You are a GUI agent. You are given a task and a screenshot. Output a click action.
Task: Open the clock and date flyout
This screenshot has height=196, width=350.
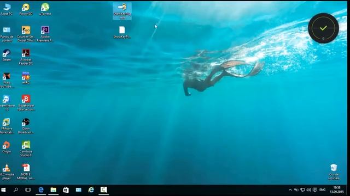pyautogui.click(x=337, y=190)
